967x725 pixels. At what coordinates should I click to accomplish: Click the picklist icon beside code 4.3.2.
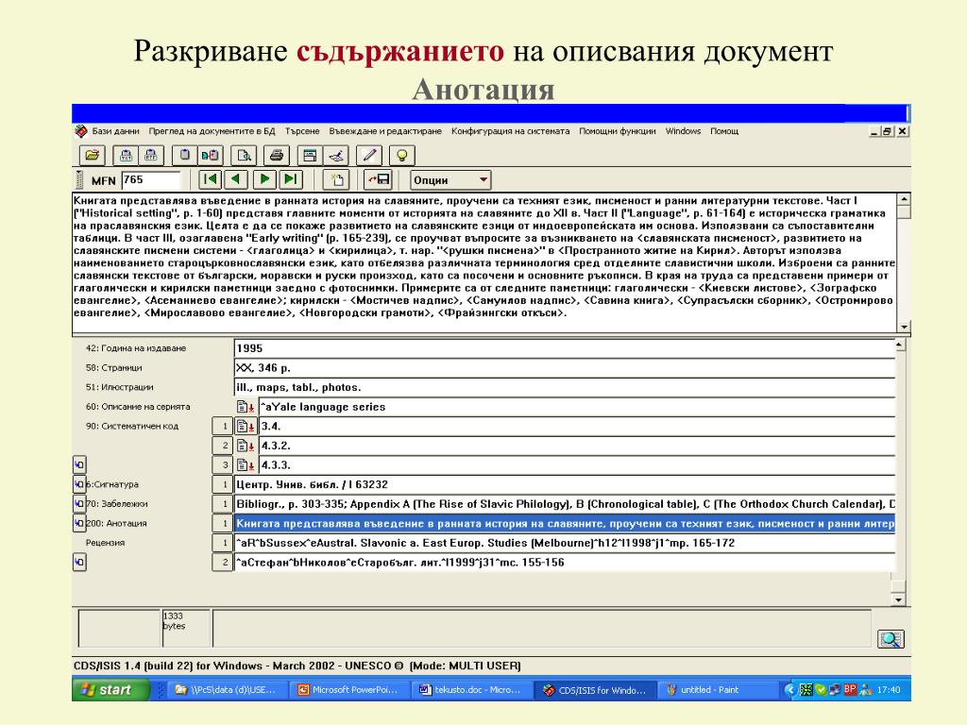pyautogui.click(x=246, y=446)
